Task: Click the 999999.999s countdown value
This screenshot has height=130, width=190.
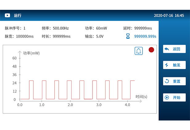Action: (145, 36)
